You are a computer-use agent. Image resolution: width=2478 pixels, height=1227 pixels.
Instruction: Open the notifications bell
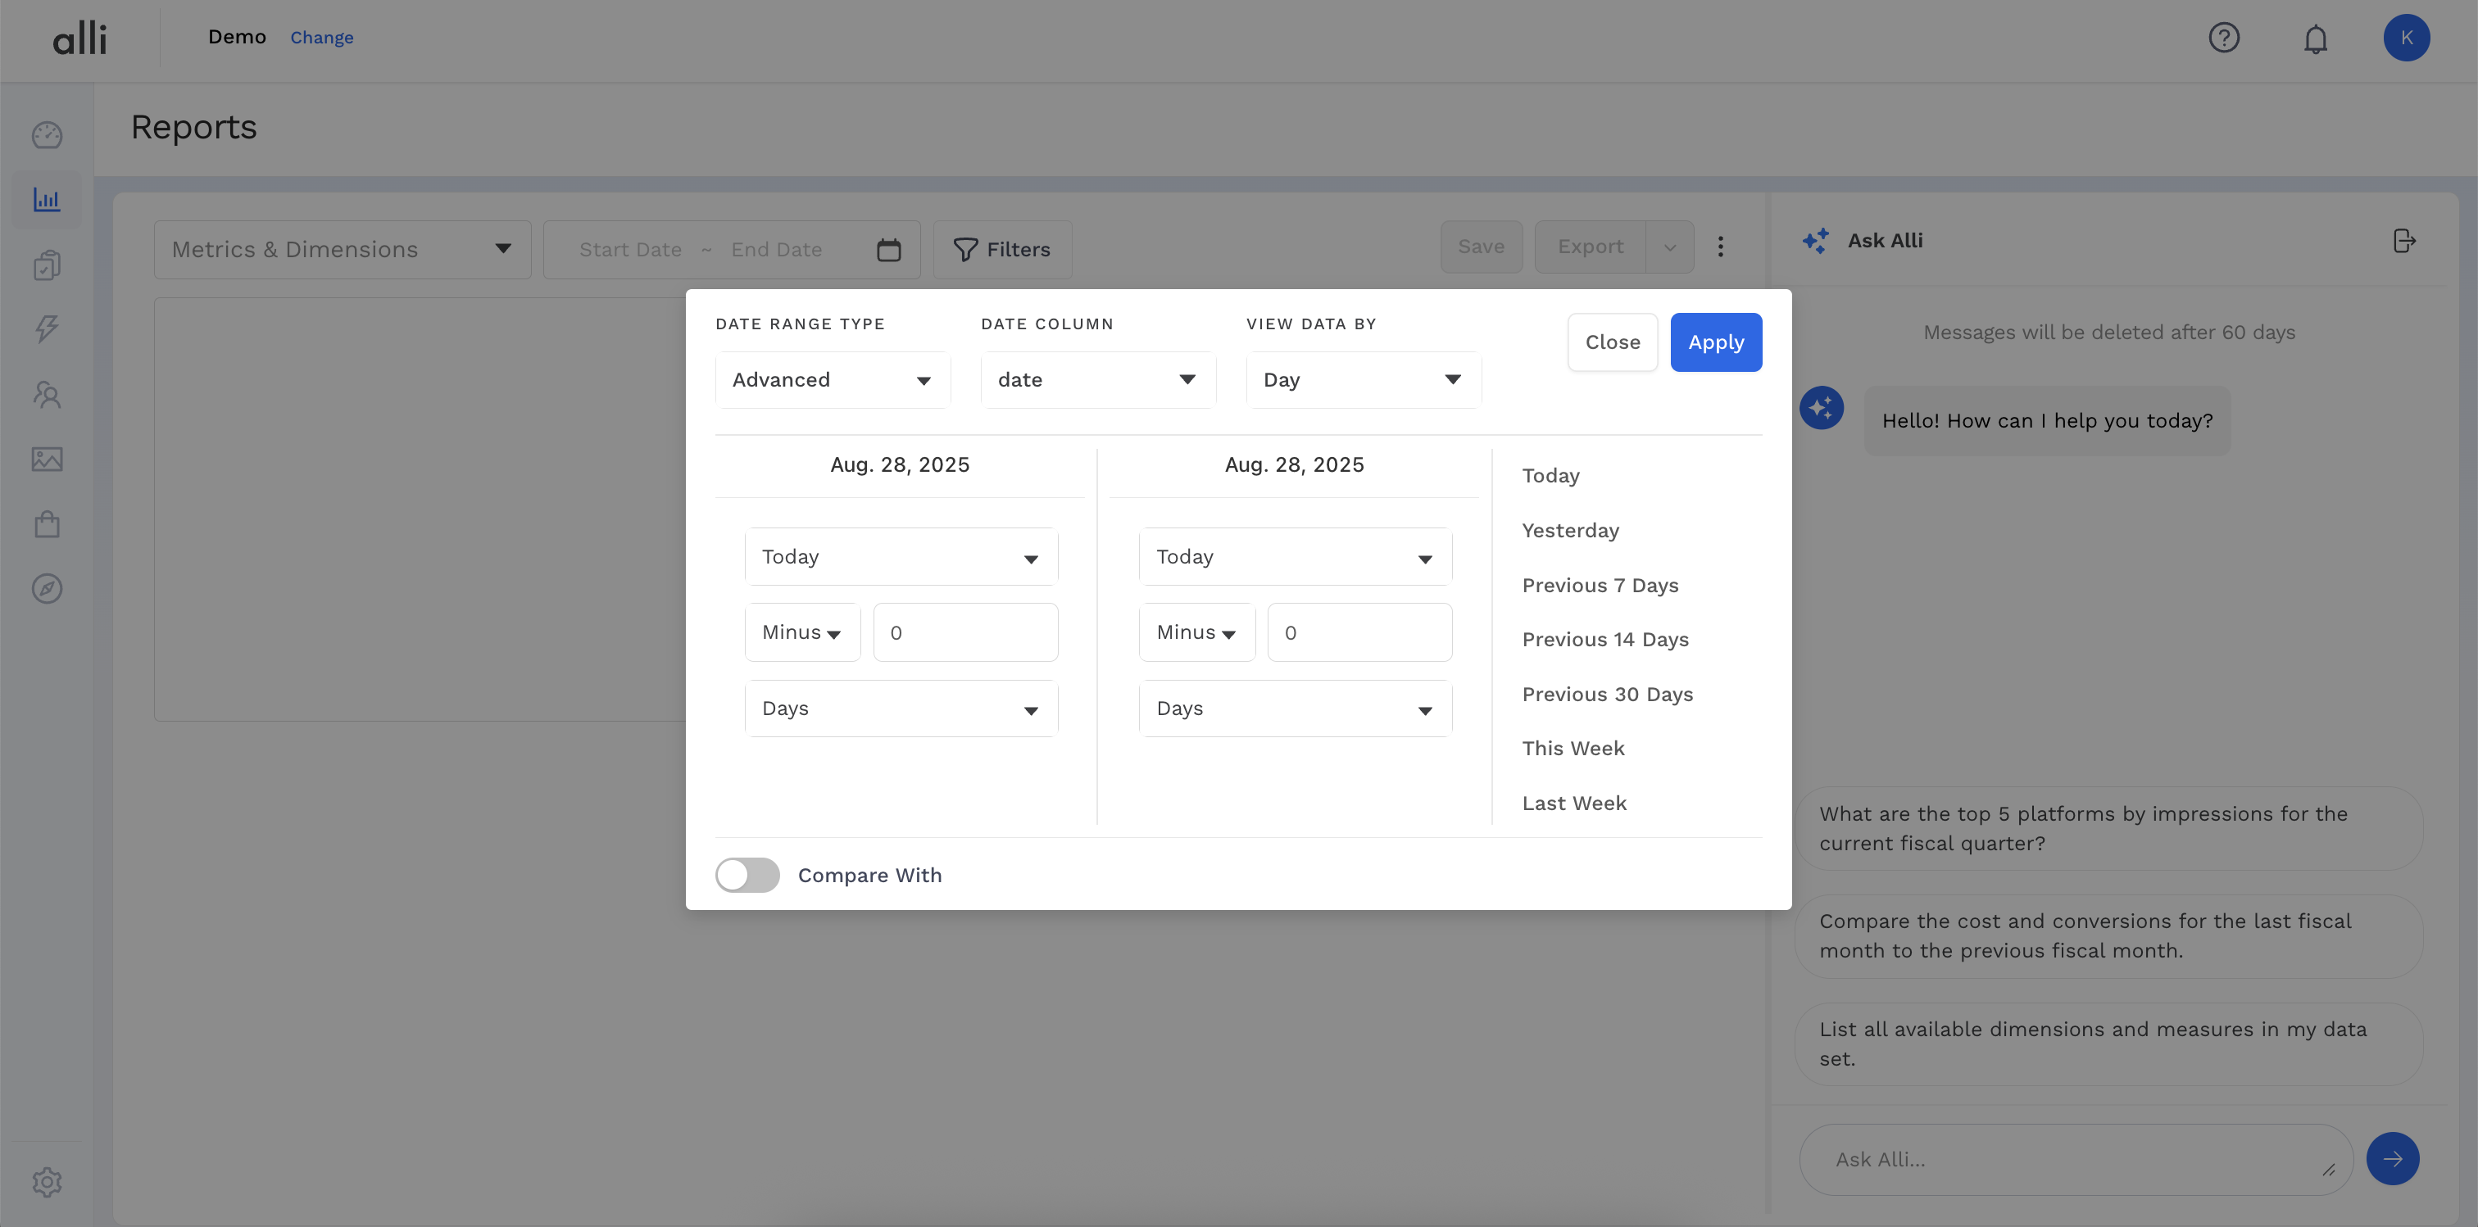(x=2314, y=39)
